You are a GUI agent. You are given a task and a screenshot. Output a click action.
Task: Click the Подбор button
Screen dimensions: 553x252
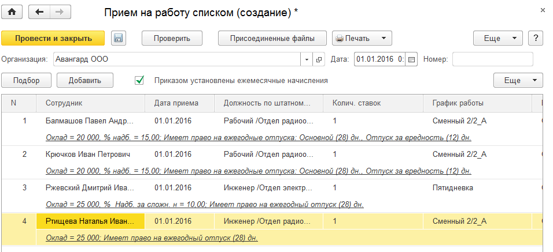pyautogui.click(x=26, y=81)
